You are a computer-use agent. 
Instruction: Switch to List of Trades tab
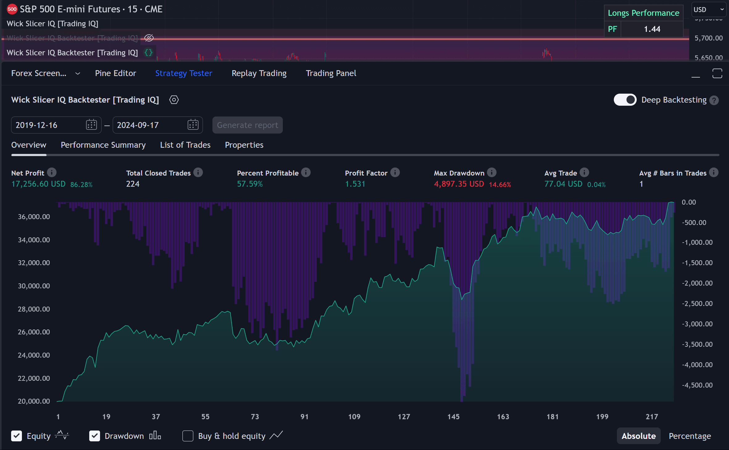pos(185,145)
